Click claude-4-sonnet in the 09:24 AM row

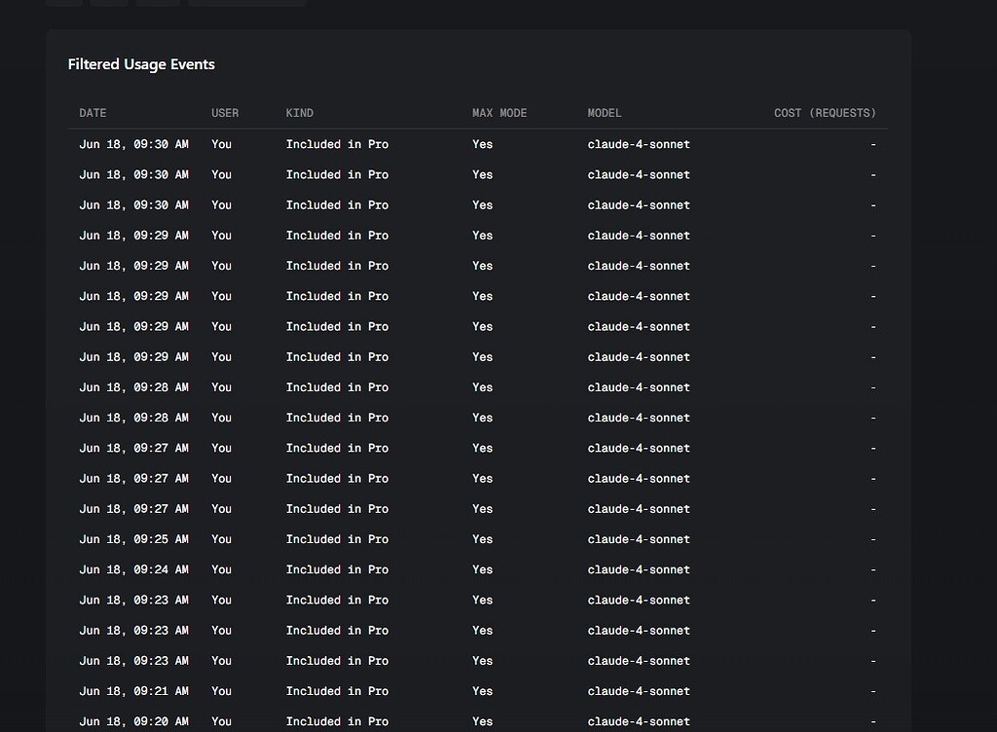point(639,570)
